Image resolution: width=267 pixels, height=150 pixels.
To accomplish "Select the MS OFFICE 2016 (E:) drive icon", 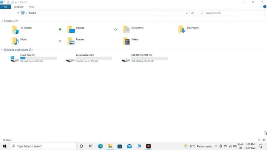I will tap(126, 60).
